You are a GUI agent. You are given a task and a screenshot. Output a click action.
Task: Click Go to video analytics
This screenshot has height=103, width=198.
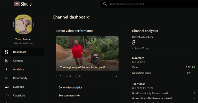coord(70,88)
